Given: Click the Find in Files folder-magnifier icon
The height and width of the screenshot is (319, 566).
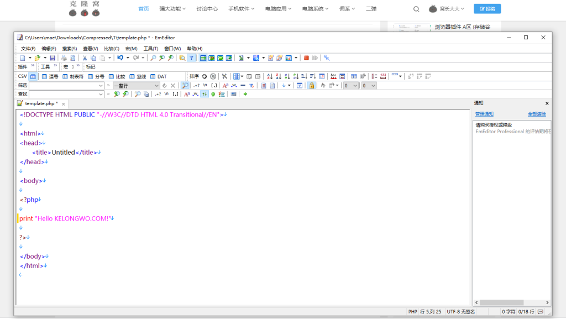Looking at the screenshot, I should point(182,57).
